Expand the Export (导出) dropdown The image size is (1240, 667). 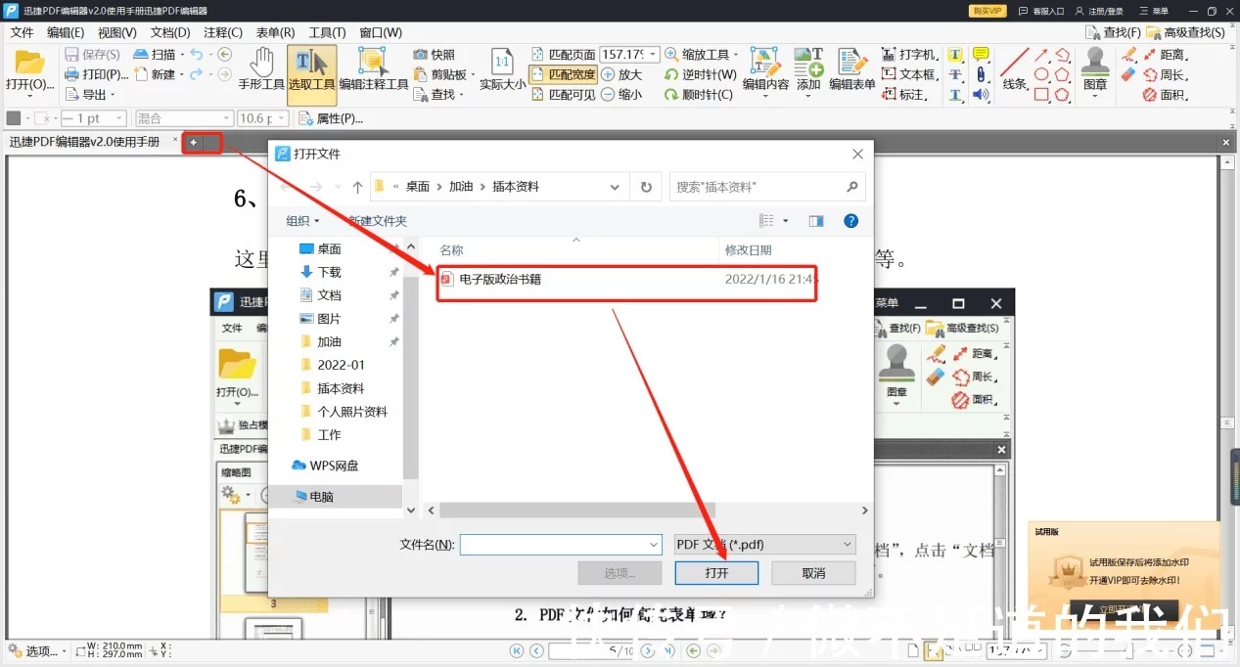point(113,95)
